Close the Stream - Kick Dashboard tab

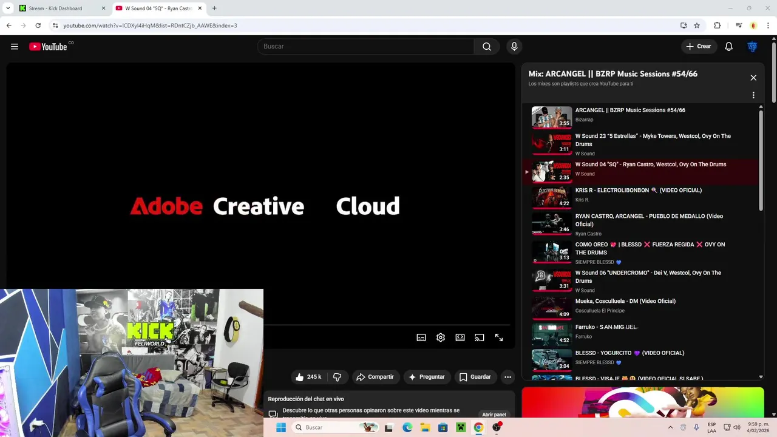tap(103, 8)
